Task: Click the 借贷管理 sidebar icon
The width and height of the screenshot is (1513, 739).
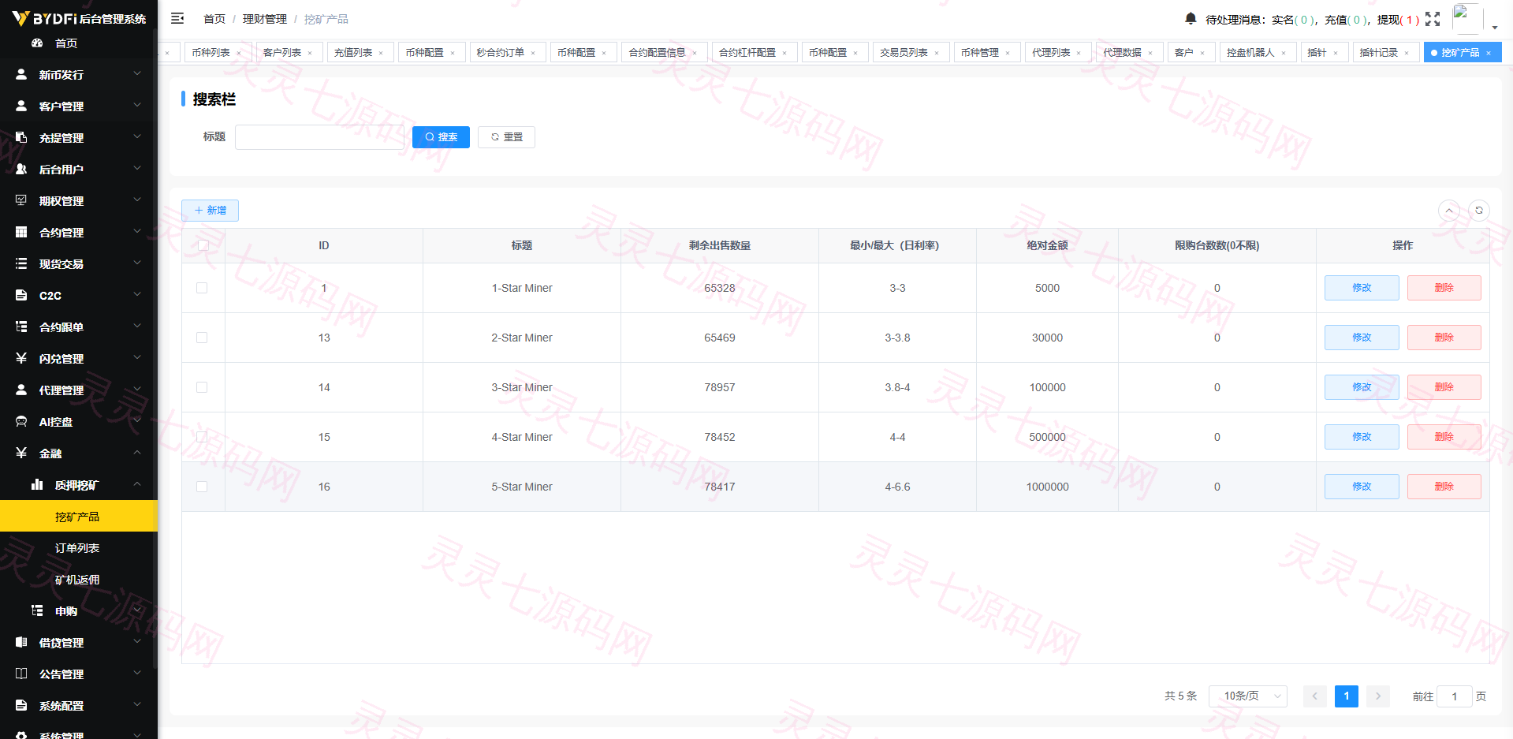Action: tap(21, 642)
